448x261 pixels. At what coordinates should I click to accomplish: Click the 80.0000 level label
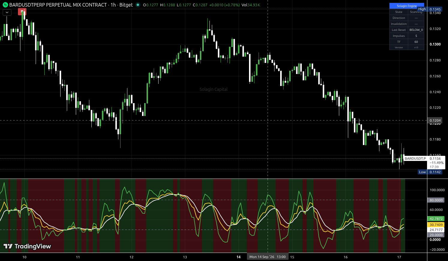click(x=436, y=200)
